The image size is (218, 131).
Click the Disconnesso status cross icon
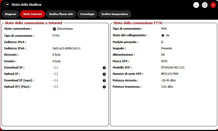click(x=54, y=29)
